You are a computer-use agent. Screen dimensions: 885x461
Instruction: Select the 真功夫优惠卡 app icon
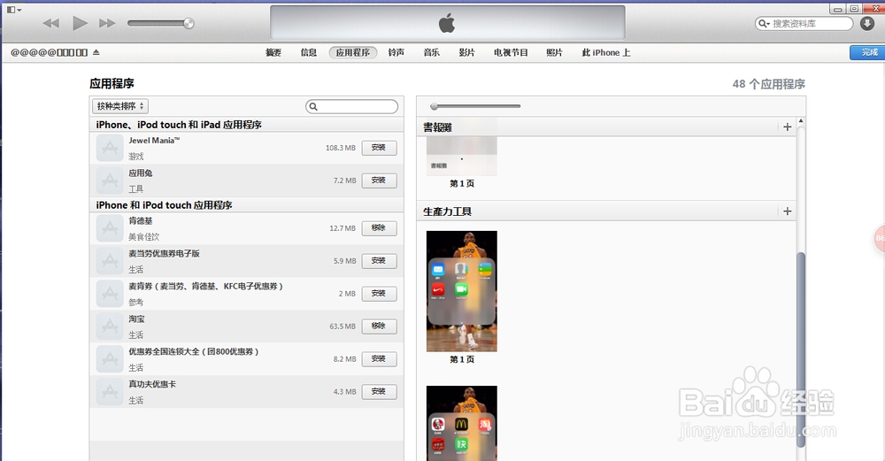click(x=110, y=392)
